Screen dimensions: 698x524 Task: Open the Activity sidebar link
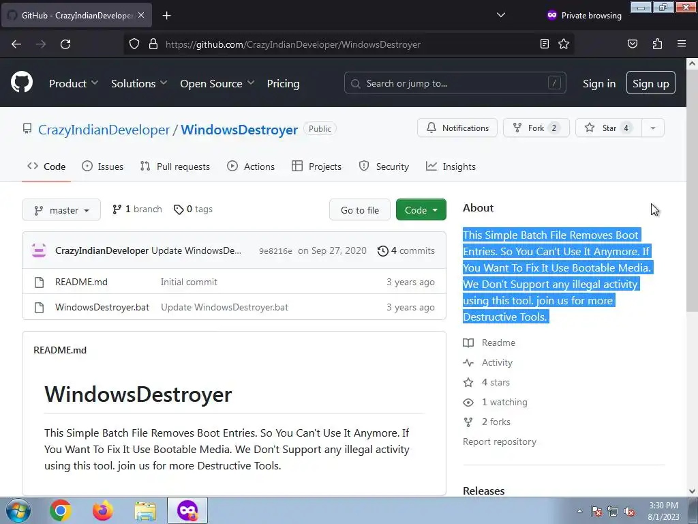coord(488,363)
